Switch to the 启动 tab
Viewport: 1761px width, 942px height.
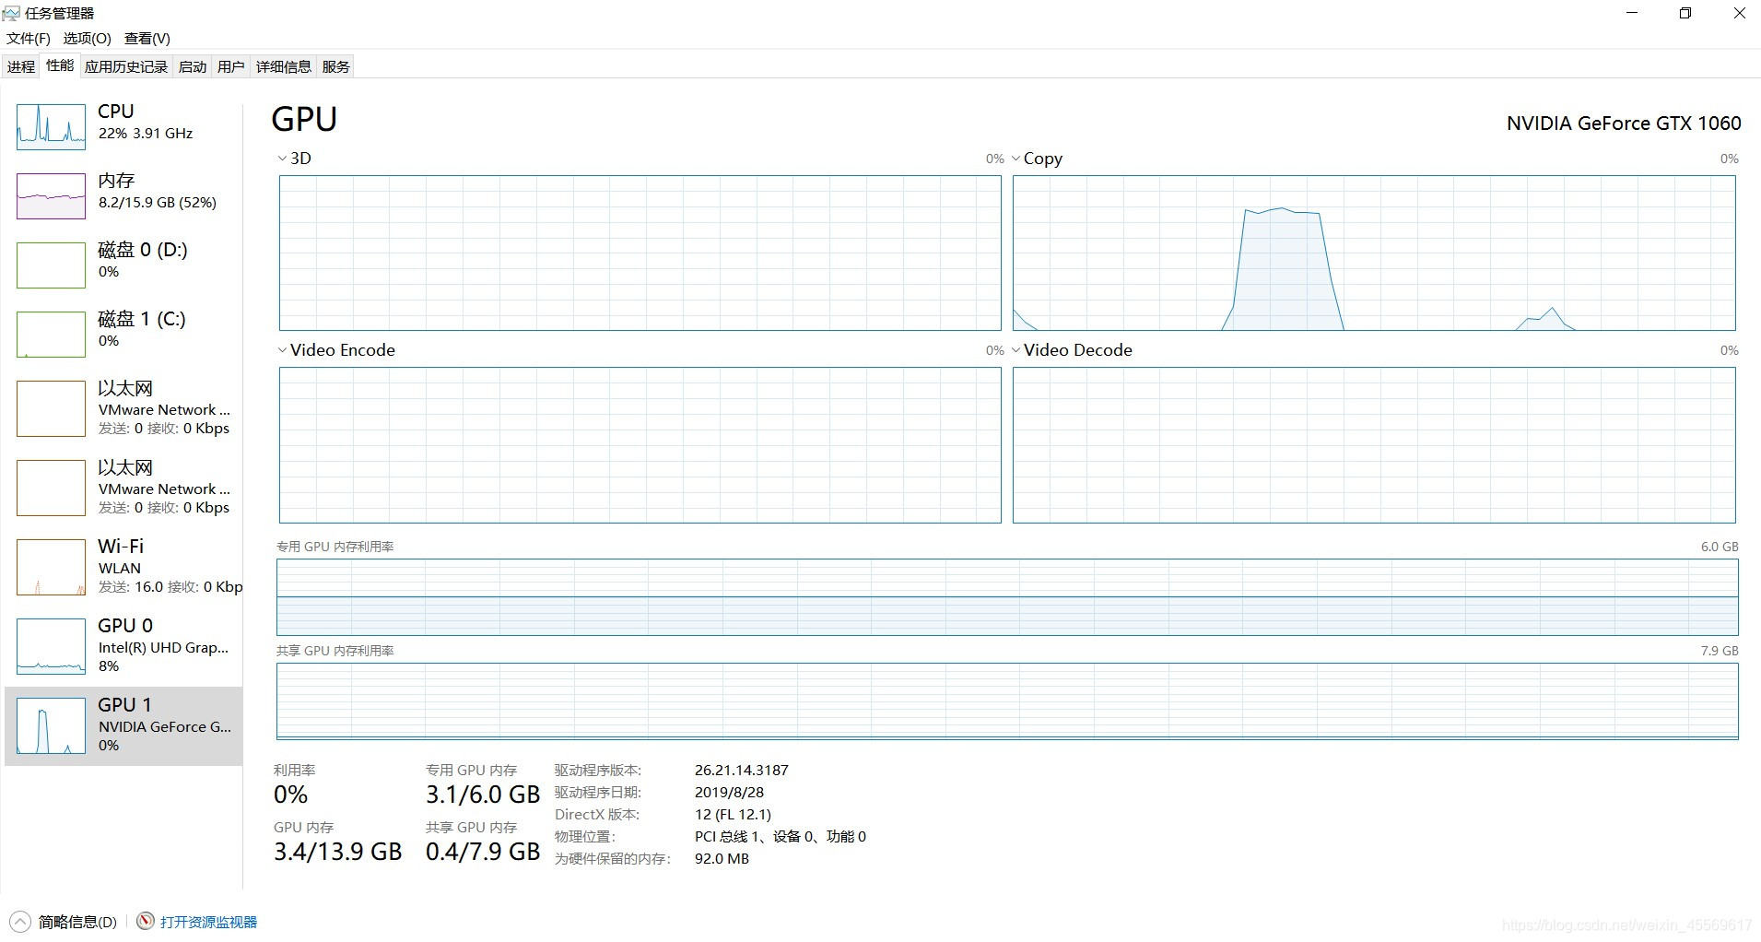point(193,66)
